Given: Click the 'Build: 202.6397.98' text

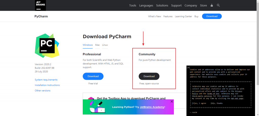Looking at the screenshot, I should coord(45,68).
